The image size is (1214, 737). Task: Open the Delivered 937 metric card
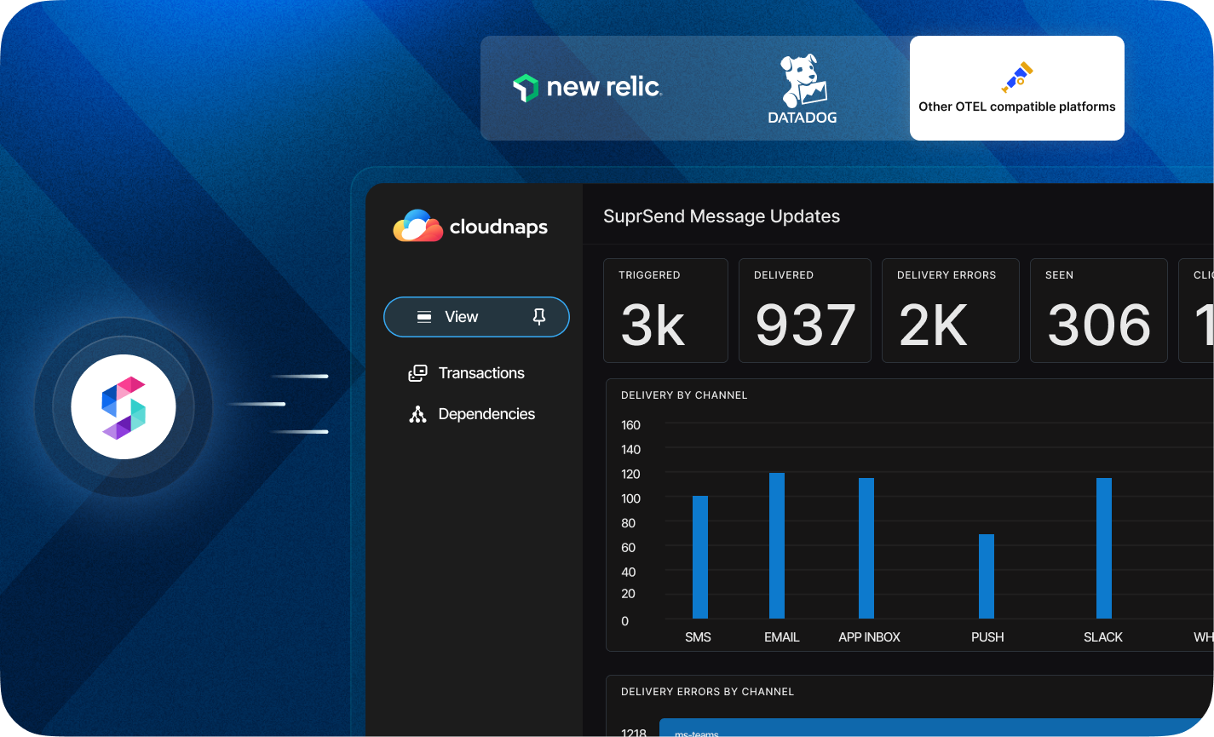point(805,311)
